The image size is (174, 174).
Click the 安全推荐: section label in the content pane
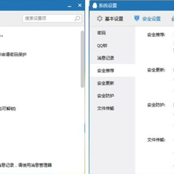point(156,35)
